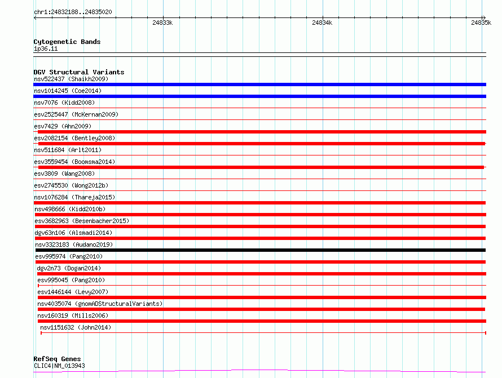Image resolution: width=502 pixels, height=378 pixels.
Task: Click the nsv498666 (Kidd2010b) label
Action: (70, 209)
